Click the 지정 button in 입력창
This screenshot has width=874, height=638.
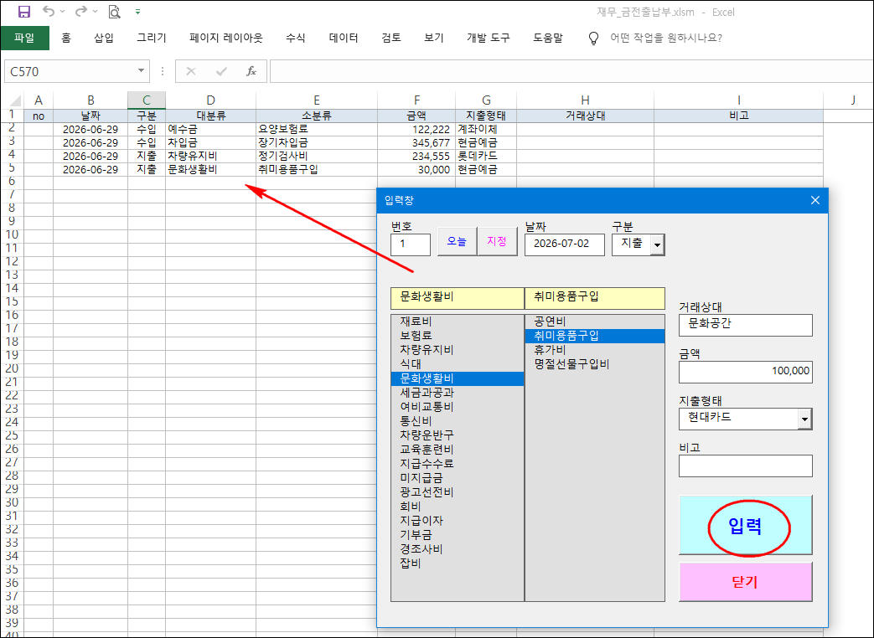[x=497, y=241]
